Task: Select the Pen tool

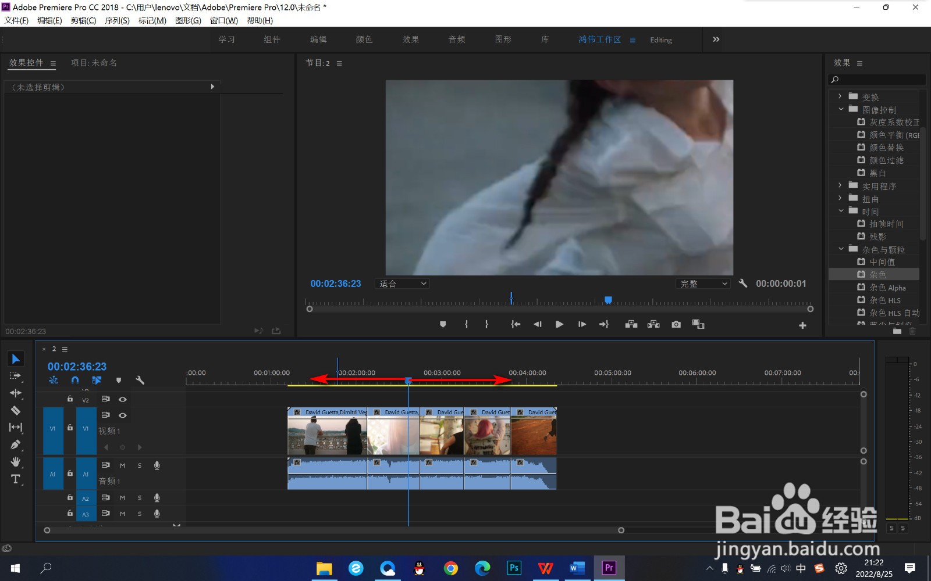Action: point(16,444)
